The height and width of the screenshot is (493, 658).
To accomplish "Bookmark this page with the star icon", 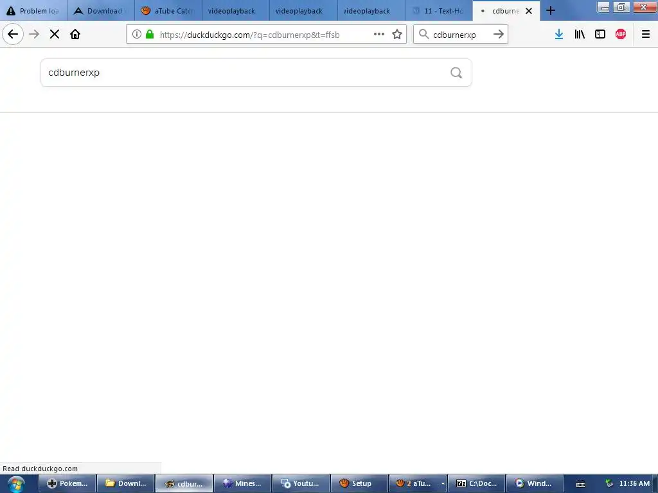I will pos(397,35).
